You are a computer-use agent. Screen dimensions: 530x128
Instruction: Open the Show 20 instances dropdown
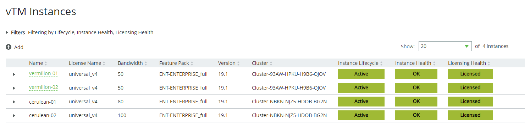tap(445, 47)
